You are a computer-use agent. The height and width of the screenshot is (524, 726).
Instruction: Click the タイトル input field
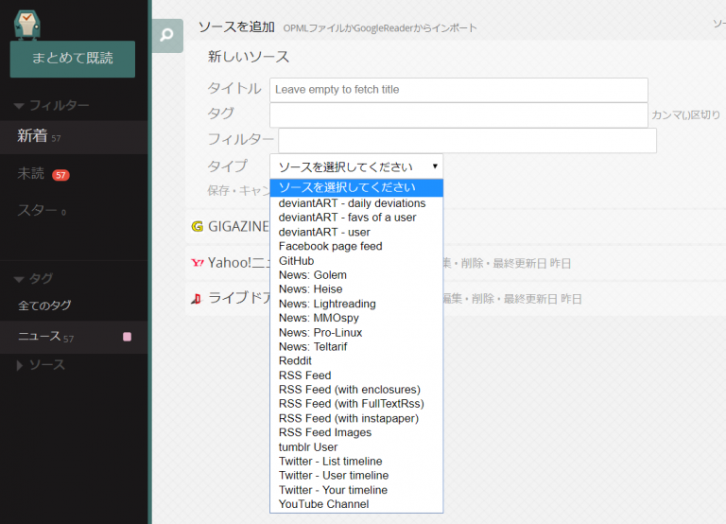click(x=458, y=90)
